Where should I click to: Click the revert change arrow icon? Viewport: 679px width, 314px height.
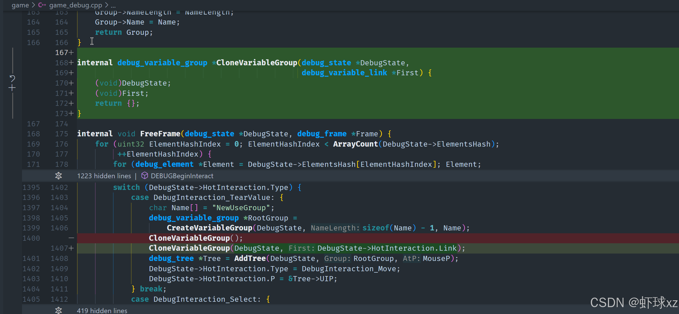(x=12, y=78)
